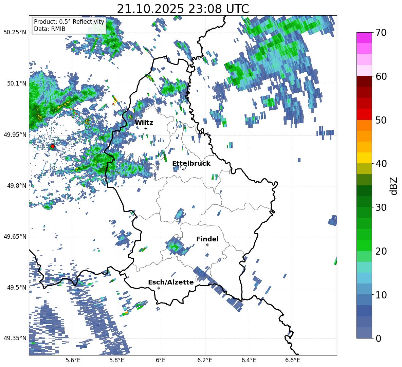This screenshot has height=367, width=402.
Task: Click the 6.2°E longitude label
Action: [205, 360]
